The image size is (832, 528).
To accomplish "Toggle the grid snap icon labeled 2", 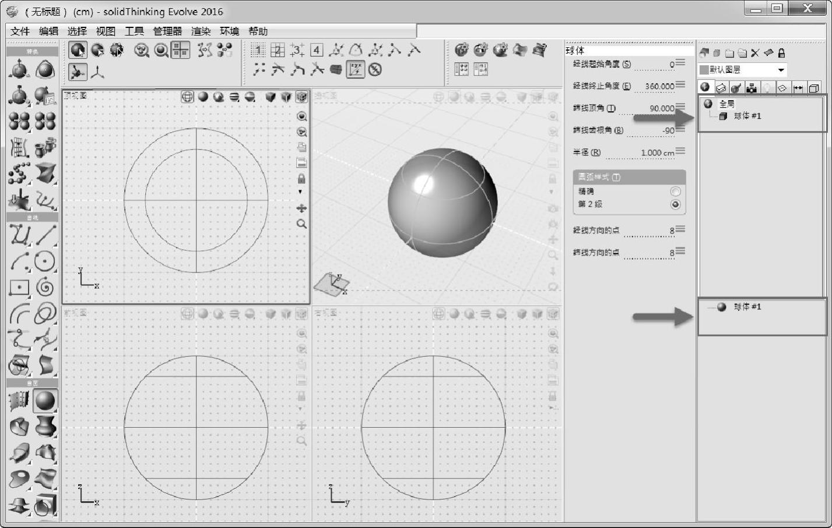I will (x=278, y=50).
